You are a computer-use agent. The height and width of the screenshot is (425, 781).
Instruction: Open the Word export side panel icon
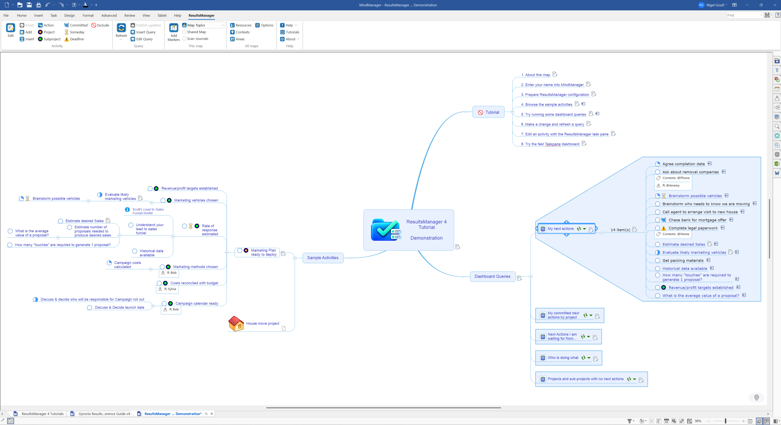click(x=777, y=173)
